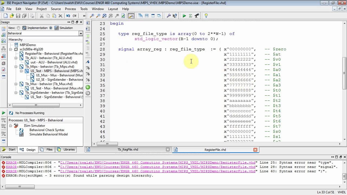Image resolution: width=347 pixels, height=195 pixels.
Task: Cut selection with the scissors icon
Action: click(x=42, y=16)
